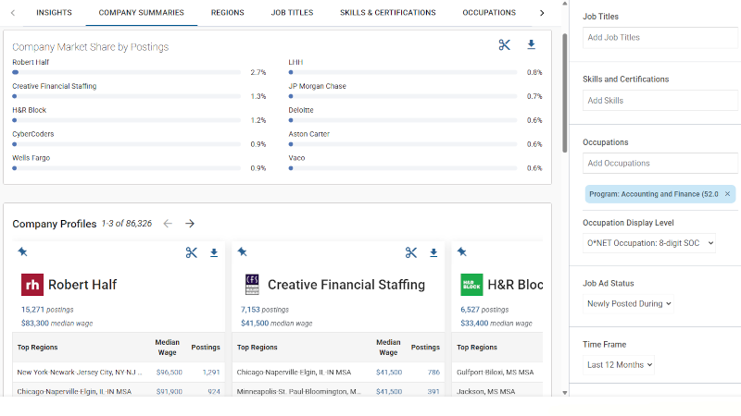The width and height of the screenshot is (741, 416).
Task: Clip the Creative Financial Staffing card
Action: [411, 252]
